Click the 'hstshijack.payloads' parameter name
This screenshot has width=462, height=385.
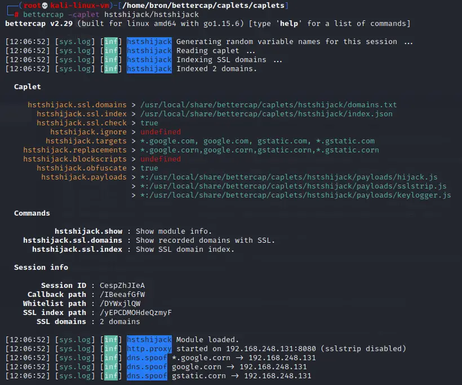pyautogui.click(x=84, y=177)
